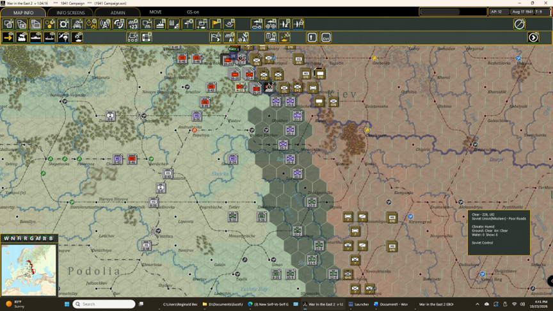Image resolution: width=553 pixels, height=311 pixels.
Task: Select the tank explosion attack mode icon
Action: pyautogui.click(x=77, y=37)
